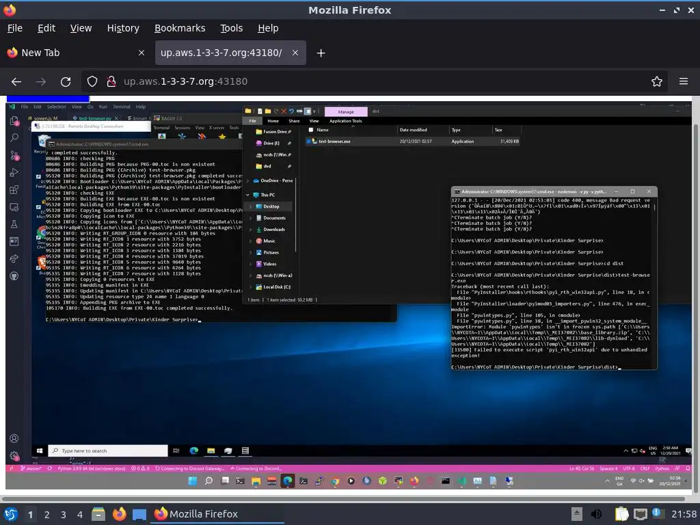Expand the Music node chevron
The width and height of the screenshot is (700, 525).
coord(250,241)
